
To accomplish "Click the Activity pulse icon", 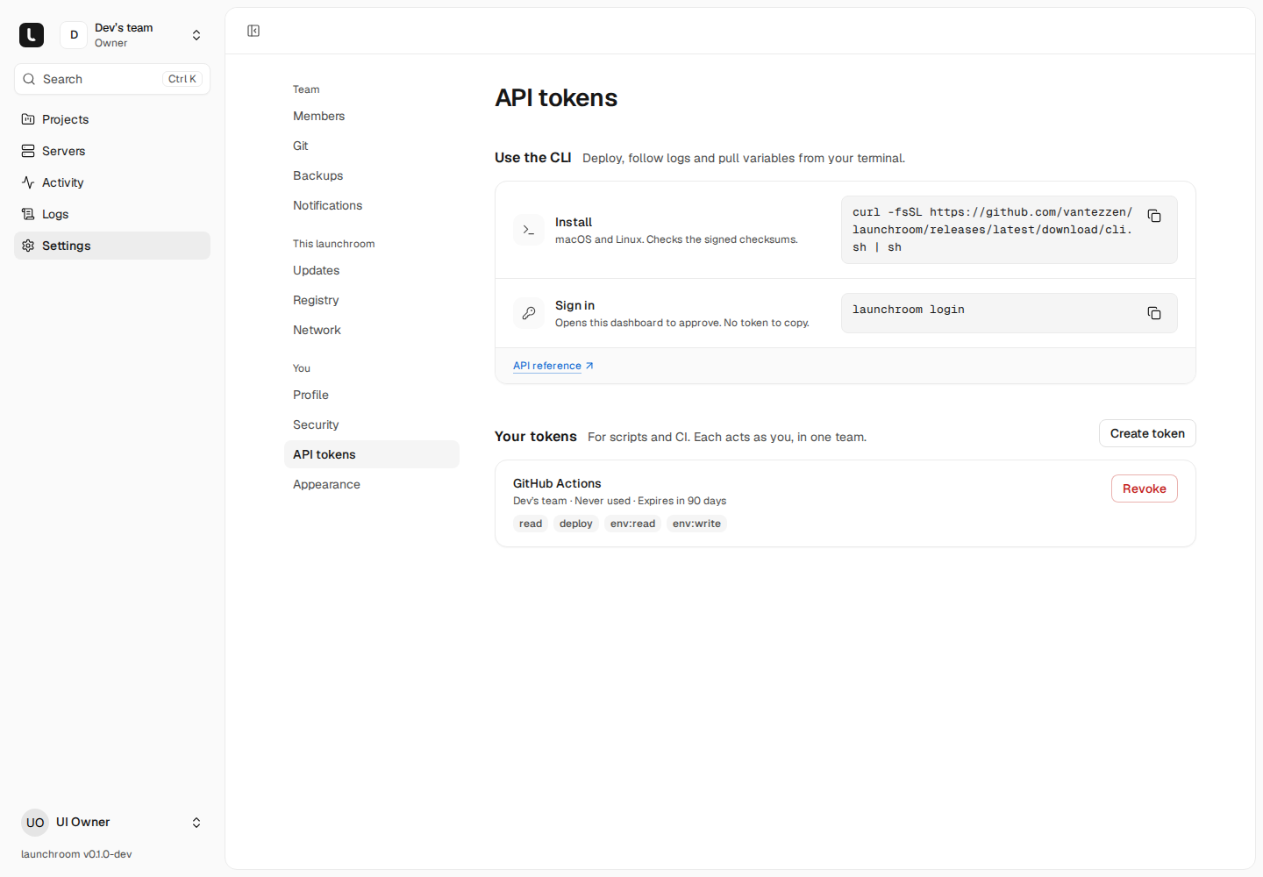I will 28,182.
